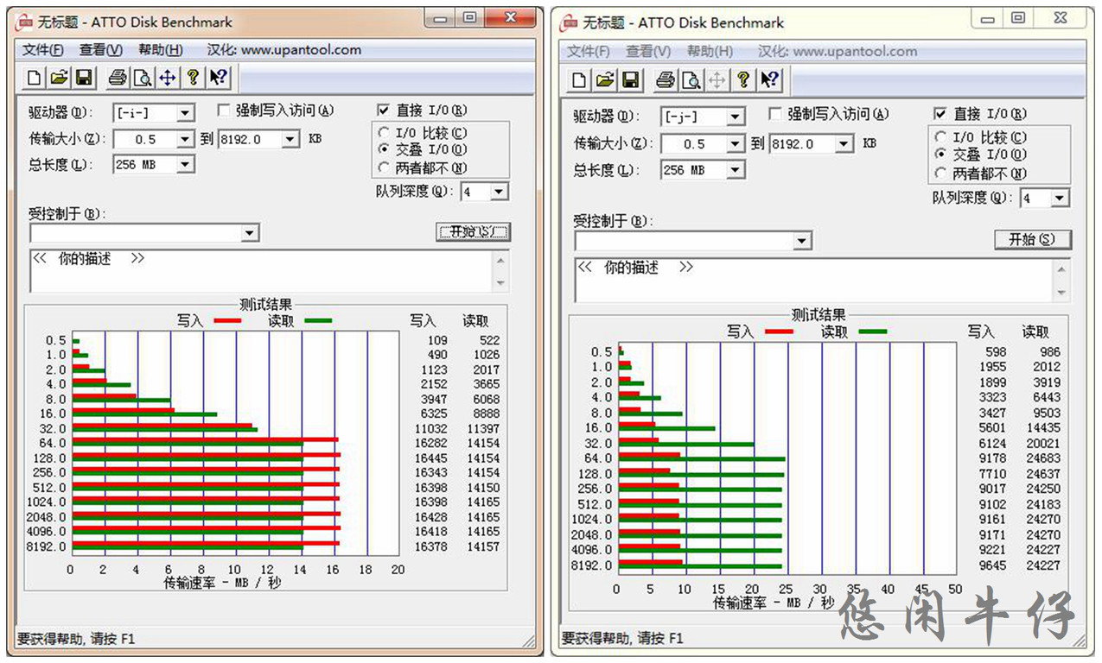Viewport: 1102px width, 663px height.
Task: Click www.upantool.com in left menu bar
Action: (301, 50)
